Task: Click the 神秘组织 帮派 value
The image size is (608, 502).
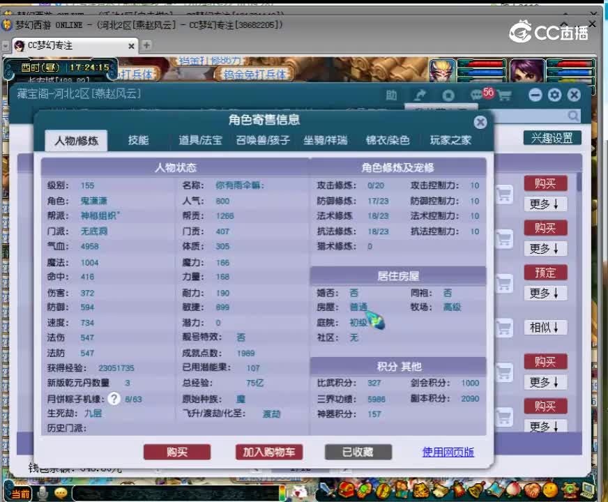Action: [x=100, y=216]
